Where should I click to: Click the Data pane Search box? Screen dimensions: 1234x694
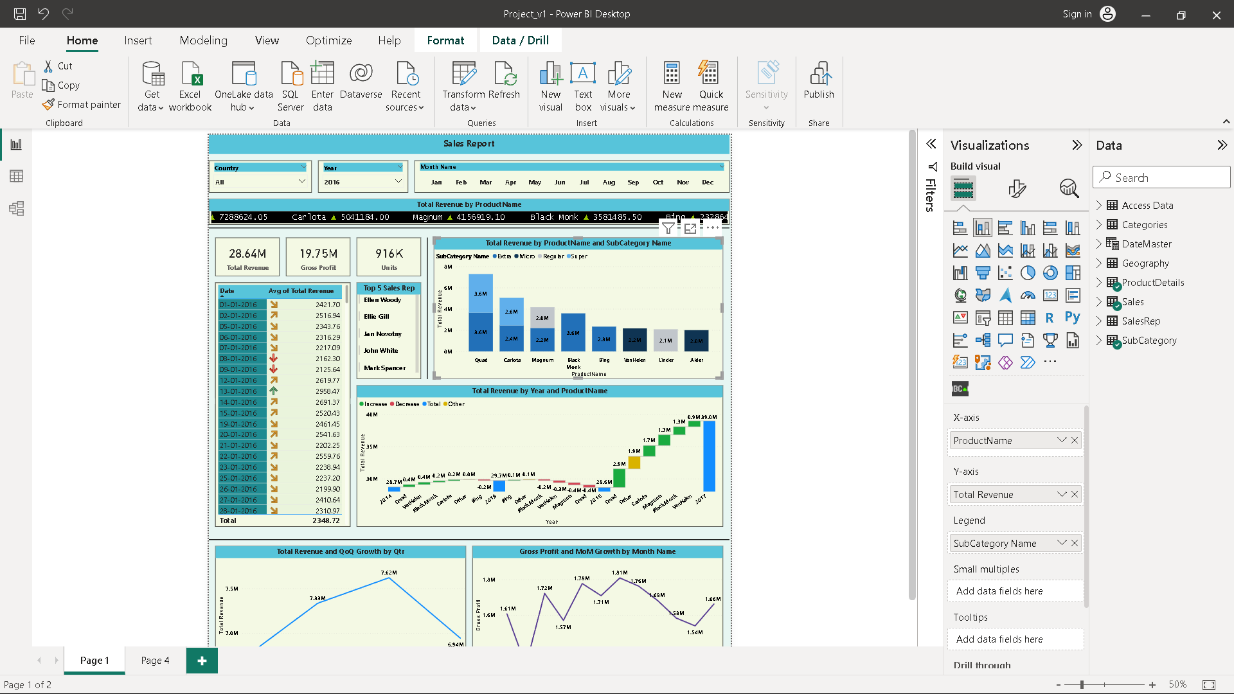click(x=1161, y=177)
